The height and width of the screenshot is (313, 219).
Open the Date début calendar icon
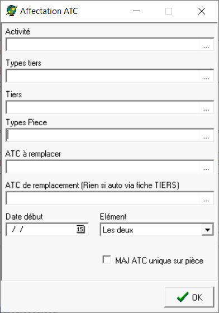click(x=80, y=229)
